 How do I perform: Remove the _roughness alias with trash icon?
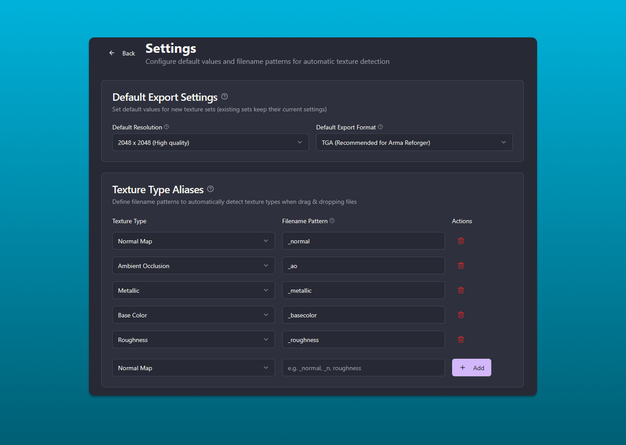click(460, 339)
